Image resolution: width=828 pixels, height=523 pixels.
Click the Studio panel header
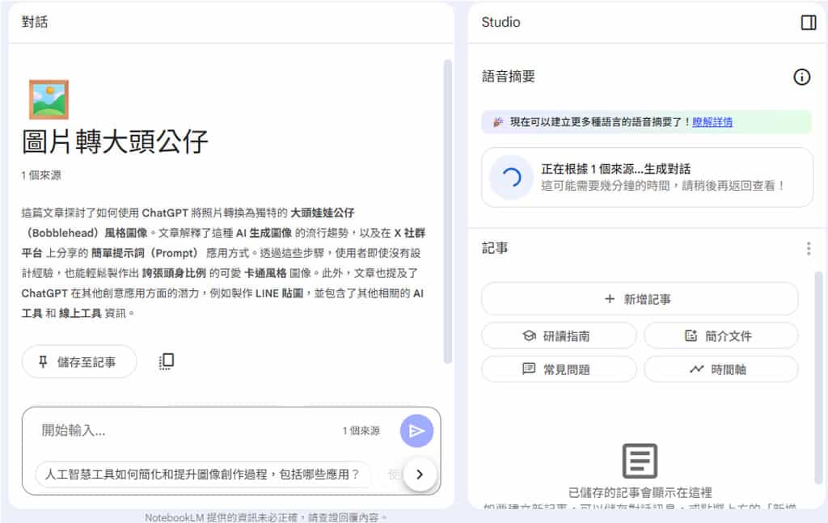[501, 22]
